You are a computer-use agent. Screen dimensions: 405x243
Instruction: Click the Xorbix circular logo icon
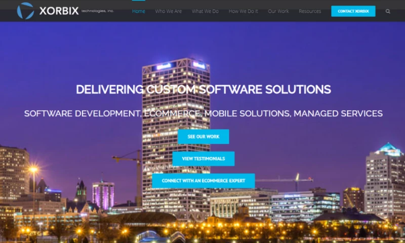coord(25,11)
